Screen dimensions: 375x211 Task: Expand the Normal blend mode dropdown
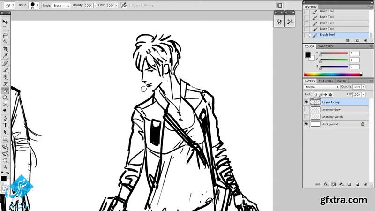(322, 87)
